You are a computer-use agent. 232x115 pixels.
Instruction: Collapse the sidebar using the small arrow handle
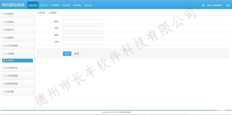click(x=35, y=59)
